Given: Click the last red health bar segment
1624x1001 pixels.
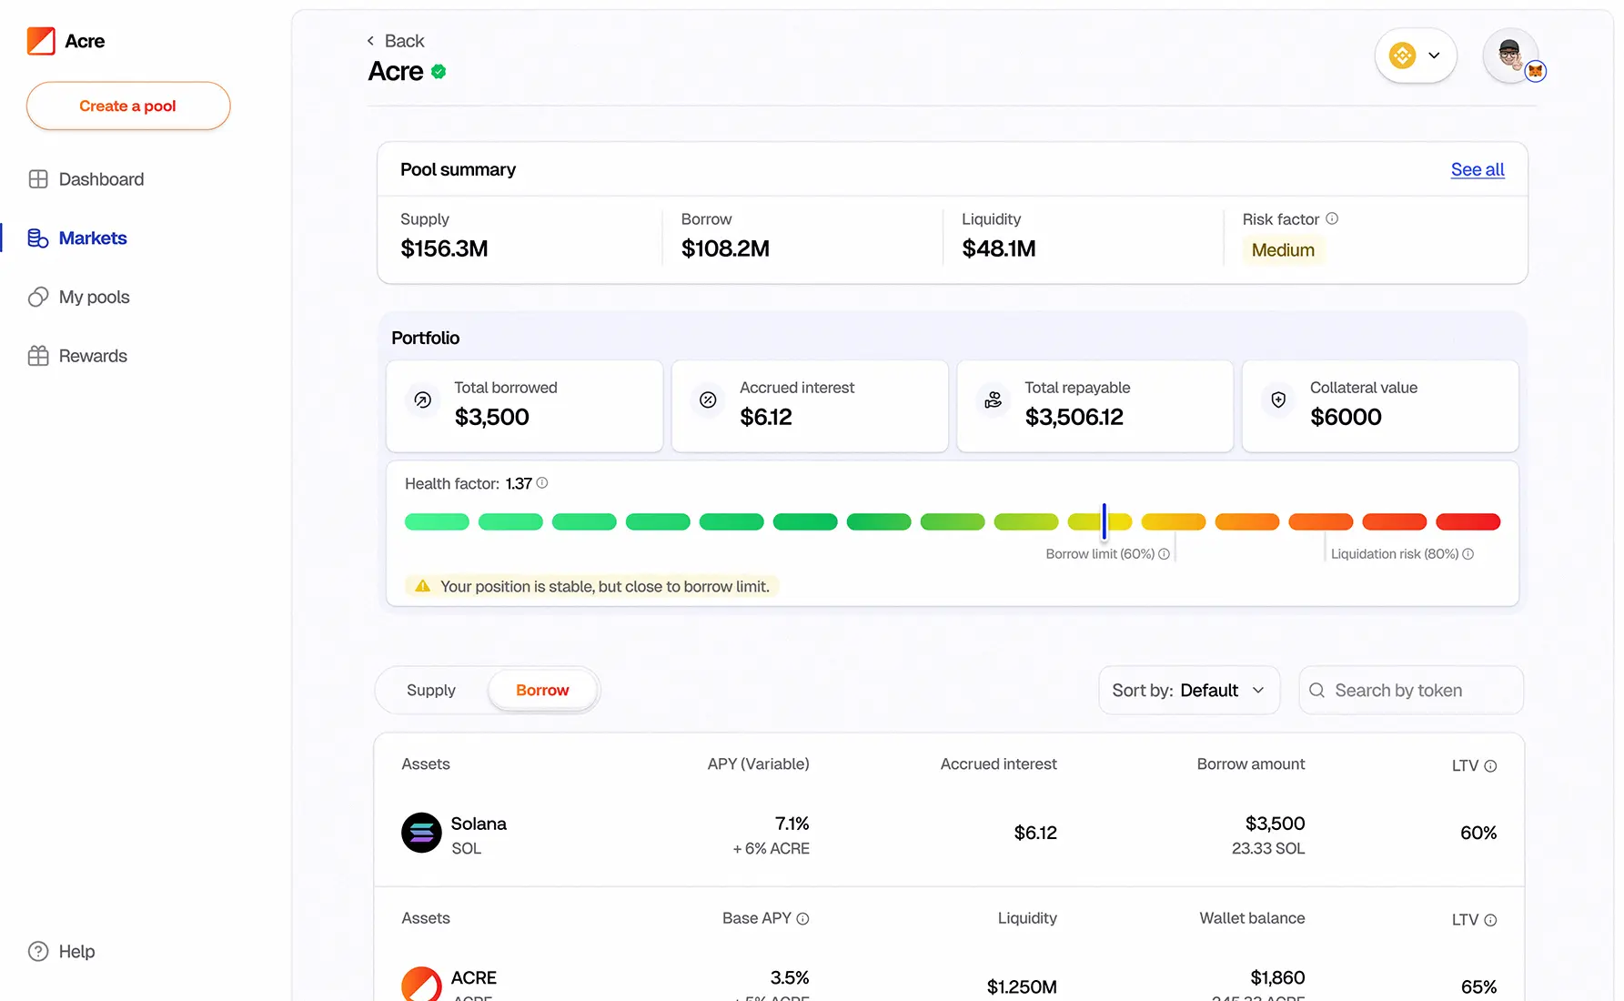Looking at the screenshot, I should 1468,521.
